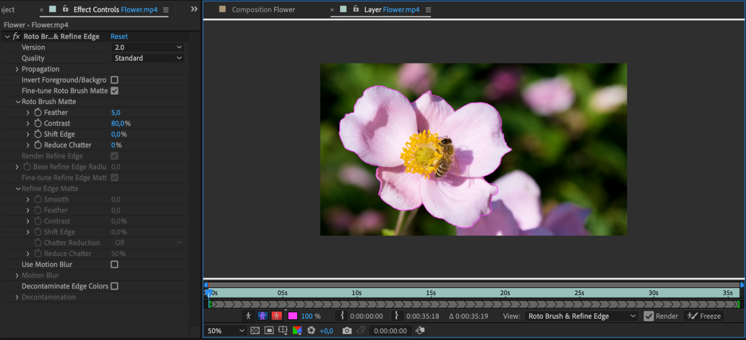746x340 pixels.
Task: Switch to Composition Flower tab
Action: click(263, 10)
